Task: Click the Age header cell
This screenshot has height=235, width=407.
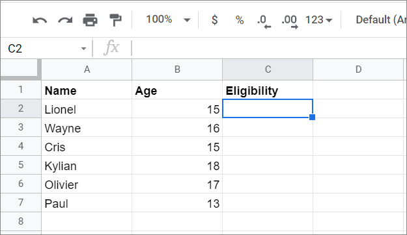Action: point(177,90)
